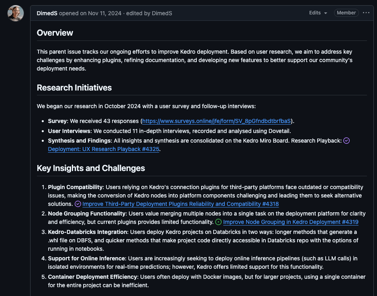Open the surveys.online survey form link
377x296 pixels.
pyautogui.click(x=216, y=121)
